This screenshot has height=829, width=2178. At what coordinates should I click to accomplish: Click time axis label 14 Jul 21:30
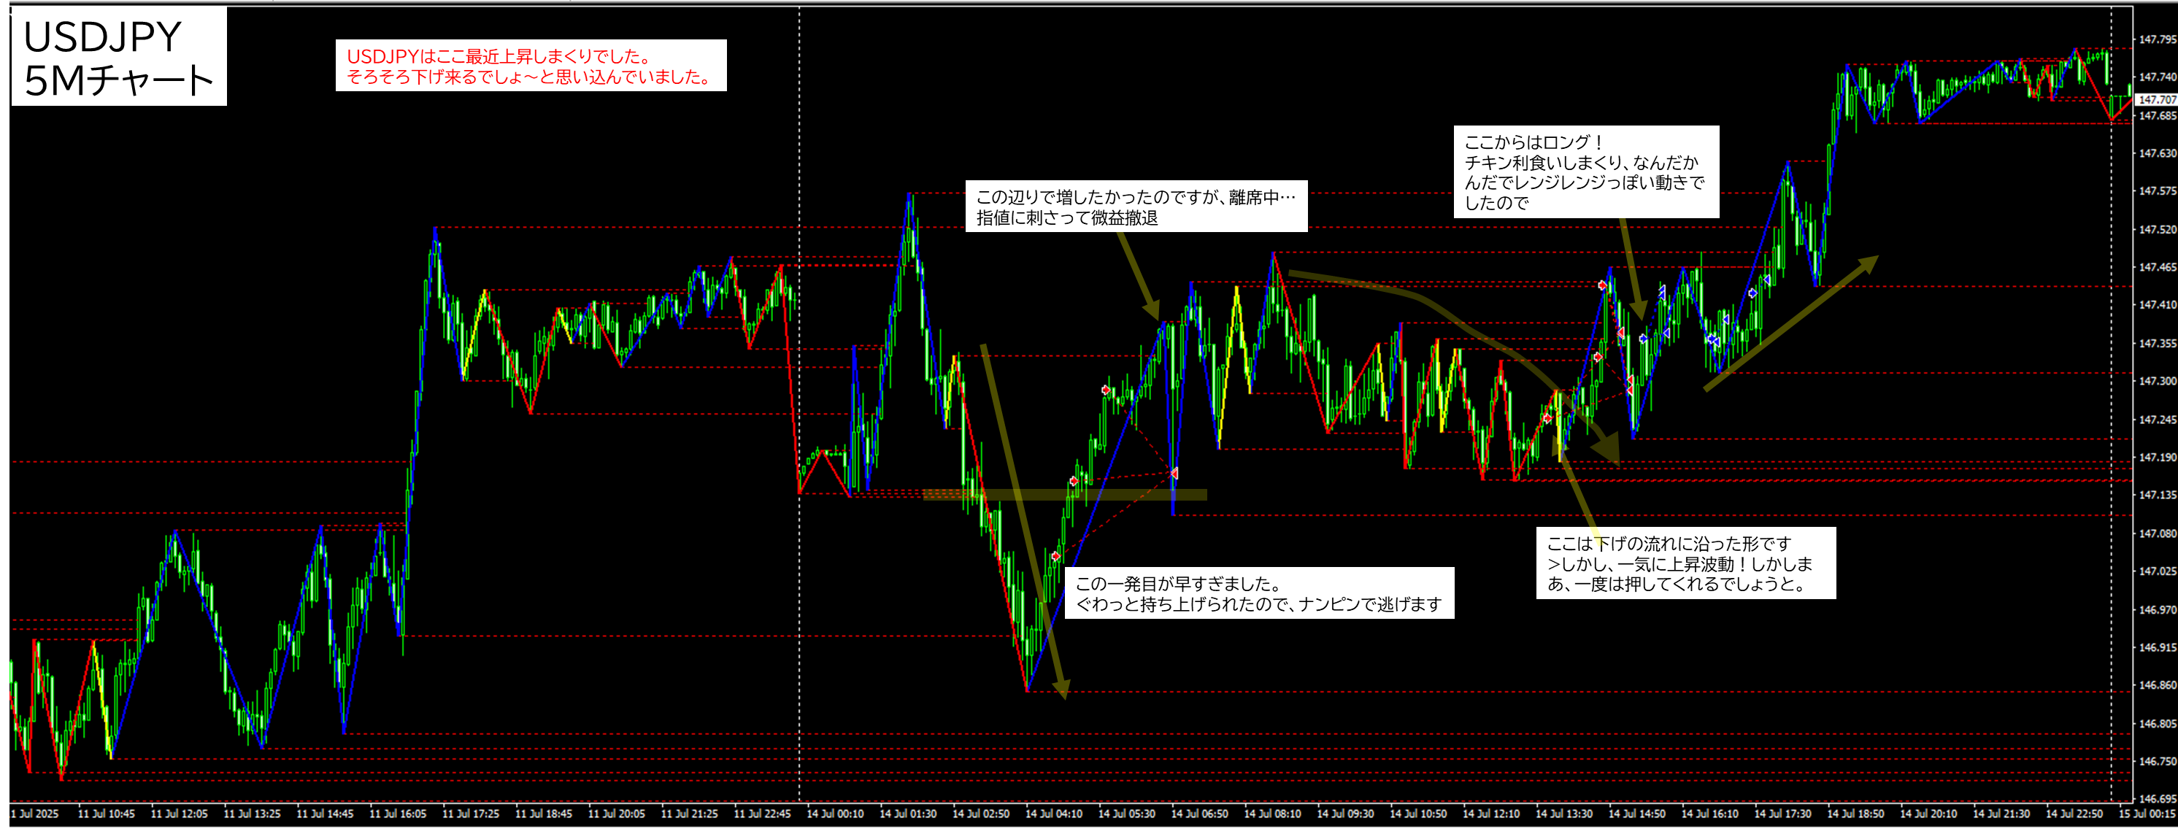[x=2001, y=814]
